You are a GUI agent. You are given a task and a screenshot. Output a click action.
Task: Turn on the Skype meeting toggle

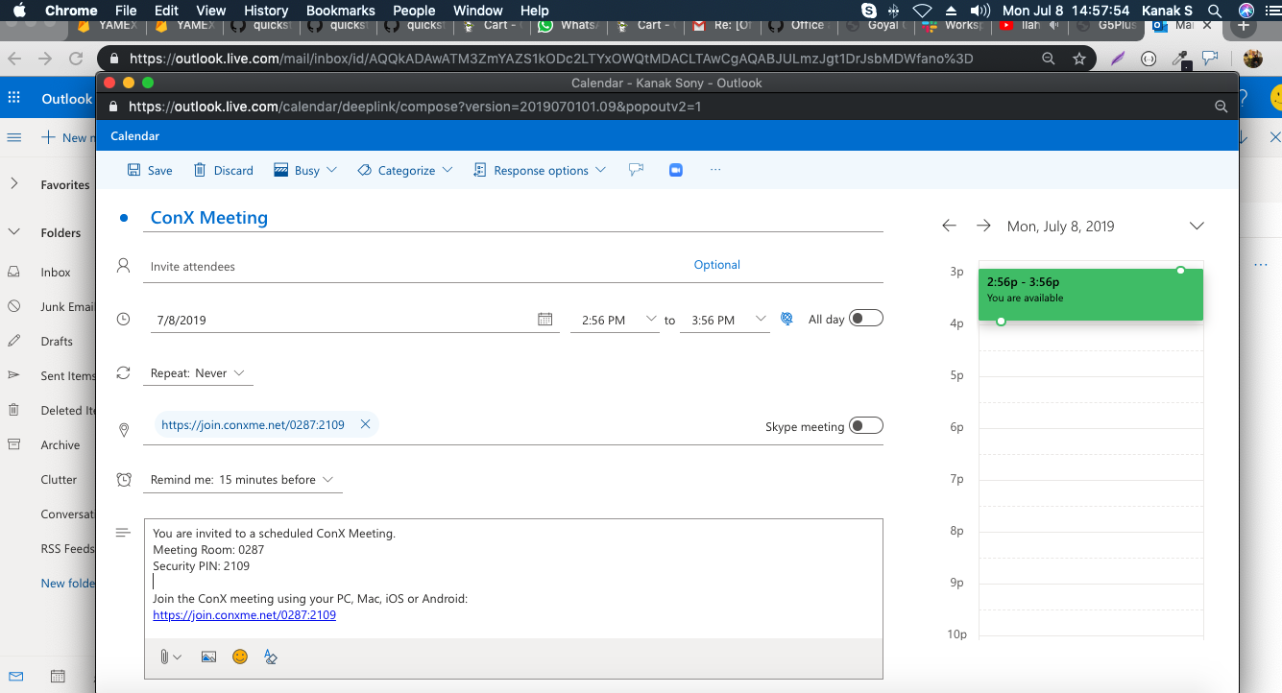(x=865, y=424)
